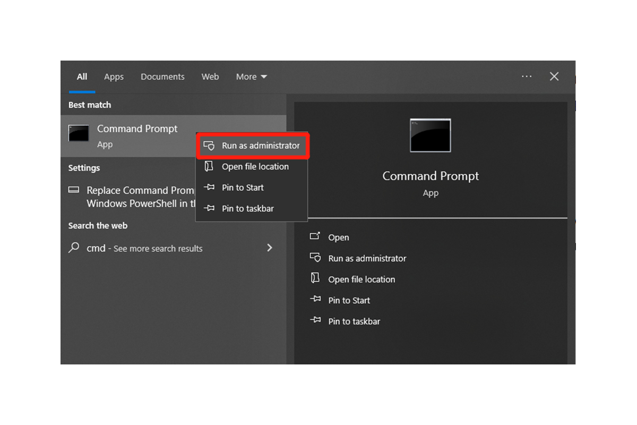Click the magnifying glass icon beside cmd
The image size is (637, 425).
[x=73, y=248]
